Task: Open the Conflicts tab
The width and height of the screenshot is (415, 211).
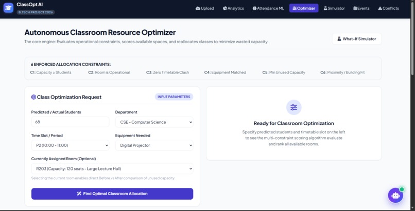Action: click(388, 8)
